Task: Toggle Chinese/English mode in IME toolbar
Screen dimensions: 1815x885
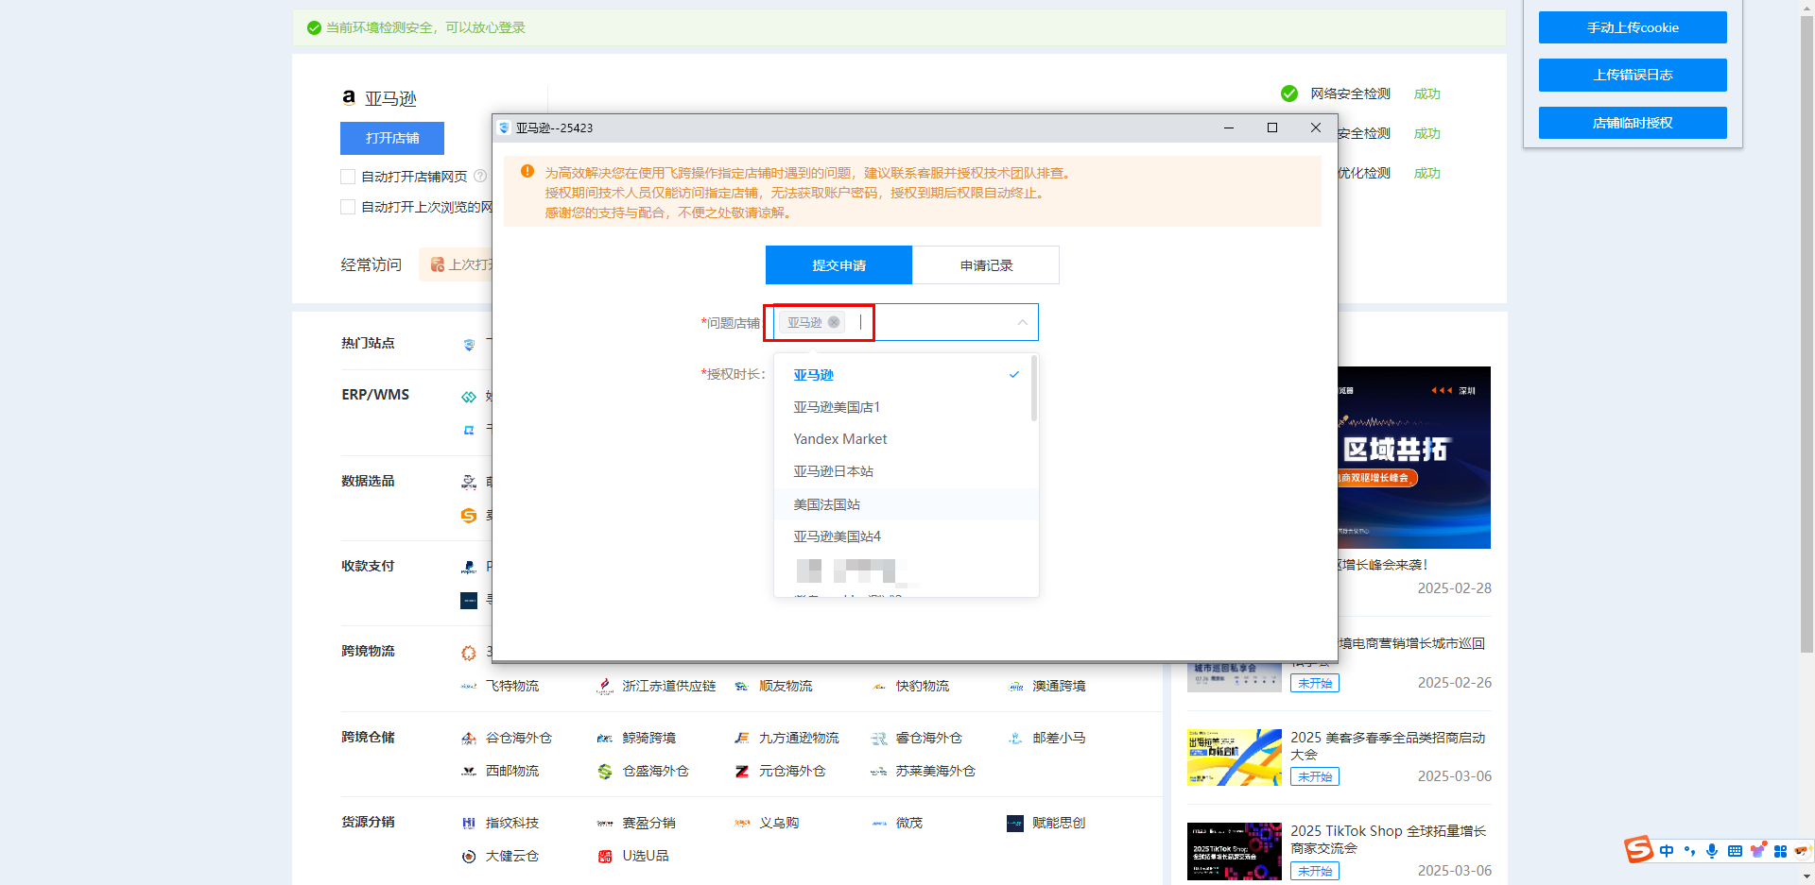Action: [x=1667, y=851]
